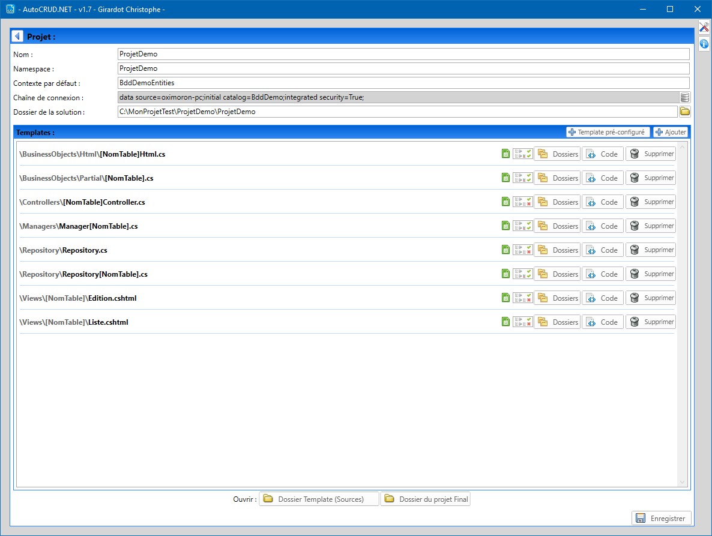
Task: Open Code for Edition.cshtml template
Action: pyautogui.click(x=603, y=298)
